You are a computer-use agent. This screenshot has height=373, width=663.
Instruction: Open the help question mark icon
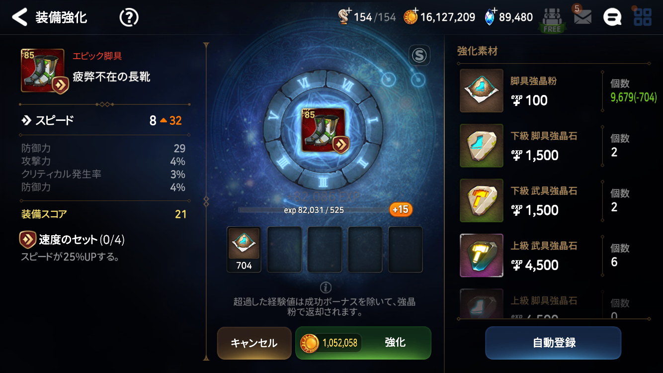coord(129,18)
